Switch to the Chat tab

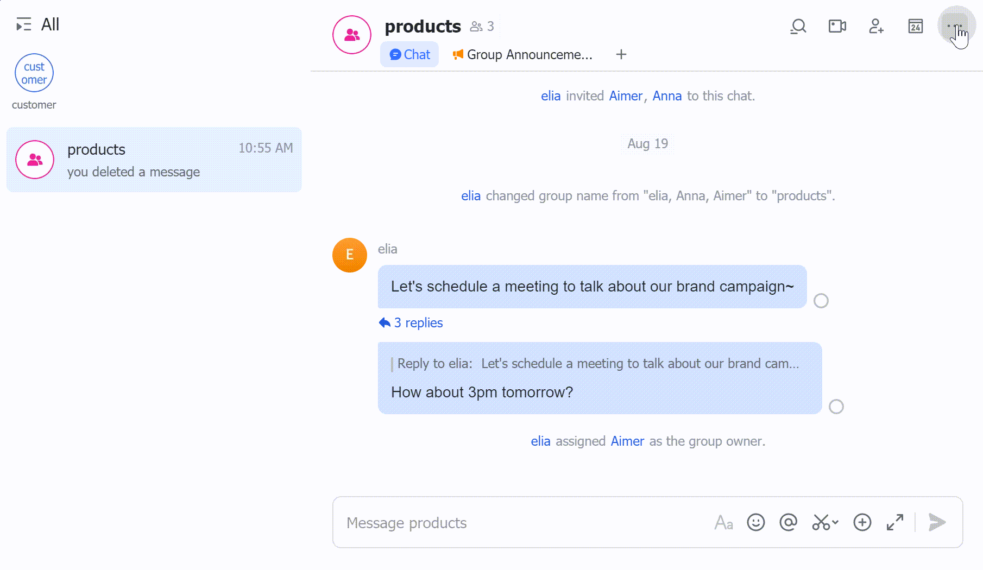(x=409, y=54)
